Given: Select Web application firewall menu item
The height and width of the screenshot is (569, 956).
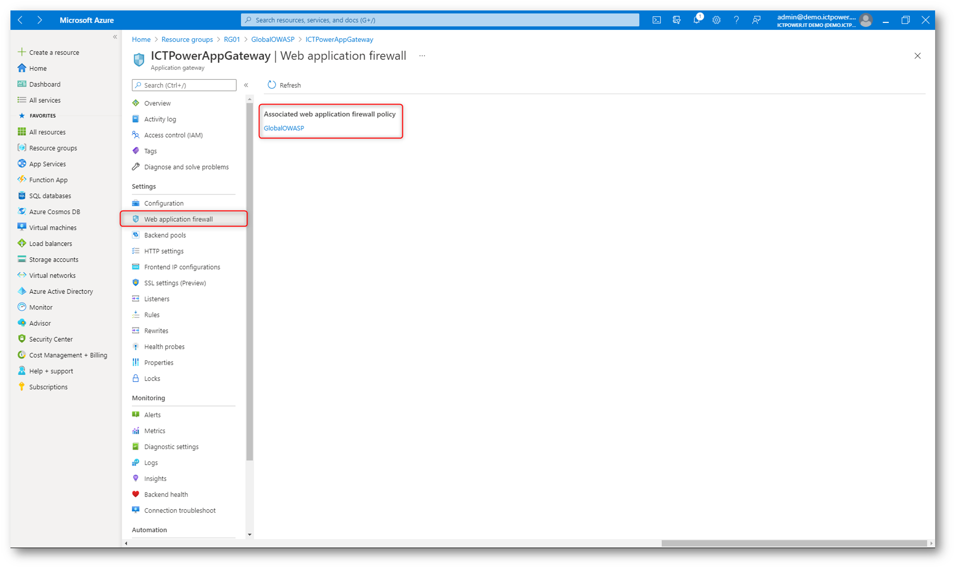Looking at the screenshot, I should [184, 219].
